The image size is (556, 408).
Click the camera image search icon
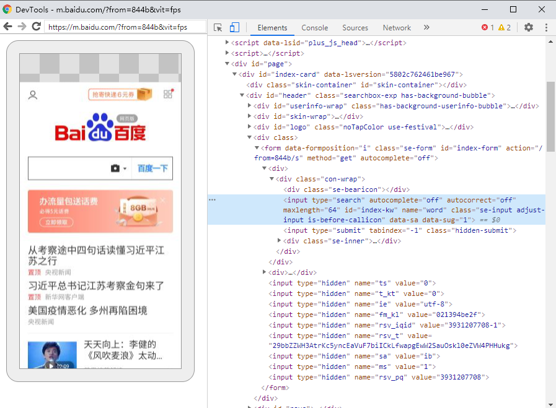(115, 168)
